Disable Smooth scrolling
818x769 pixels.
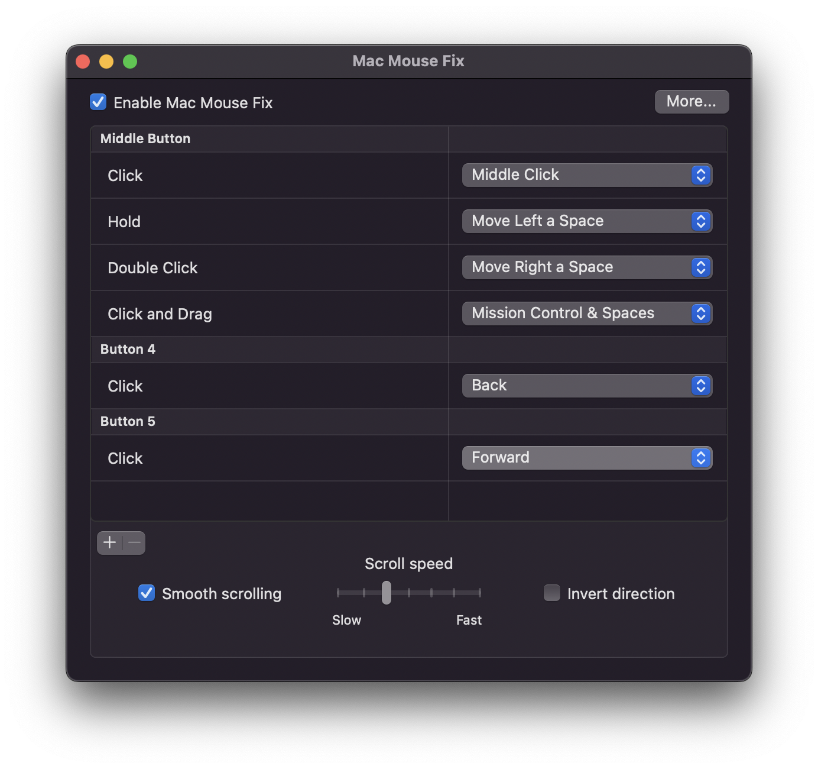point(146,592)
